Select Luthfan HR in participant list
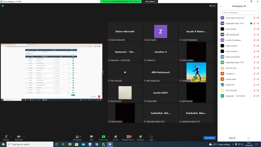 (239, 85)
